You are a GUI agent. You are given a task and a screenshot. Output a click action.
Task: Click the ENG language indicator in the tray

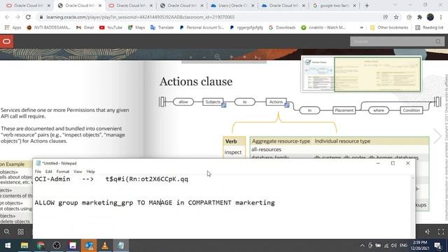[403, 246]
